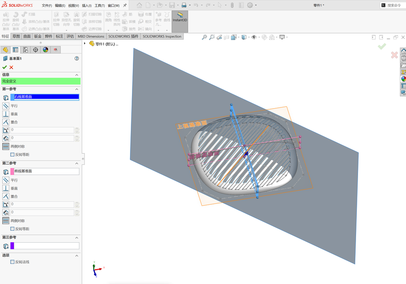Switch to the 钣金 tab
Screen dimensions: 406x284
38,36
